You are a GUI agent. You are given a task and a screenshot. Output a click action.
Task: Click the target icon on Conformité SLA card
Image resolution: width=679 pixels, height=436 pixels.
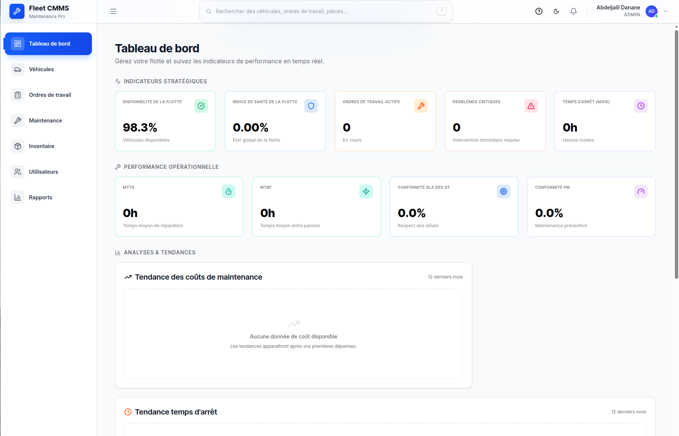pyautogui.click(x=504, y=191)
